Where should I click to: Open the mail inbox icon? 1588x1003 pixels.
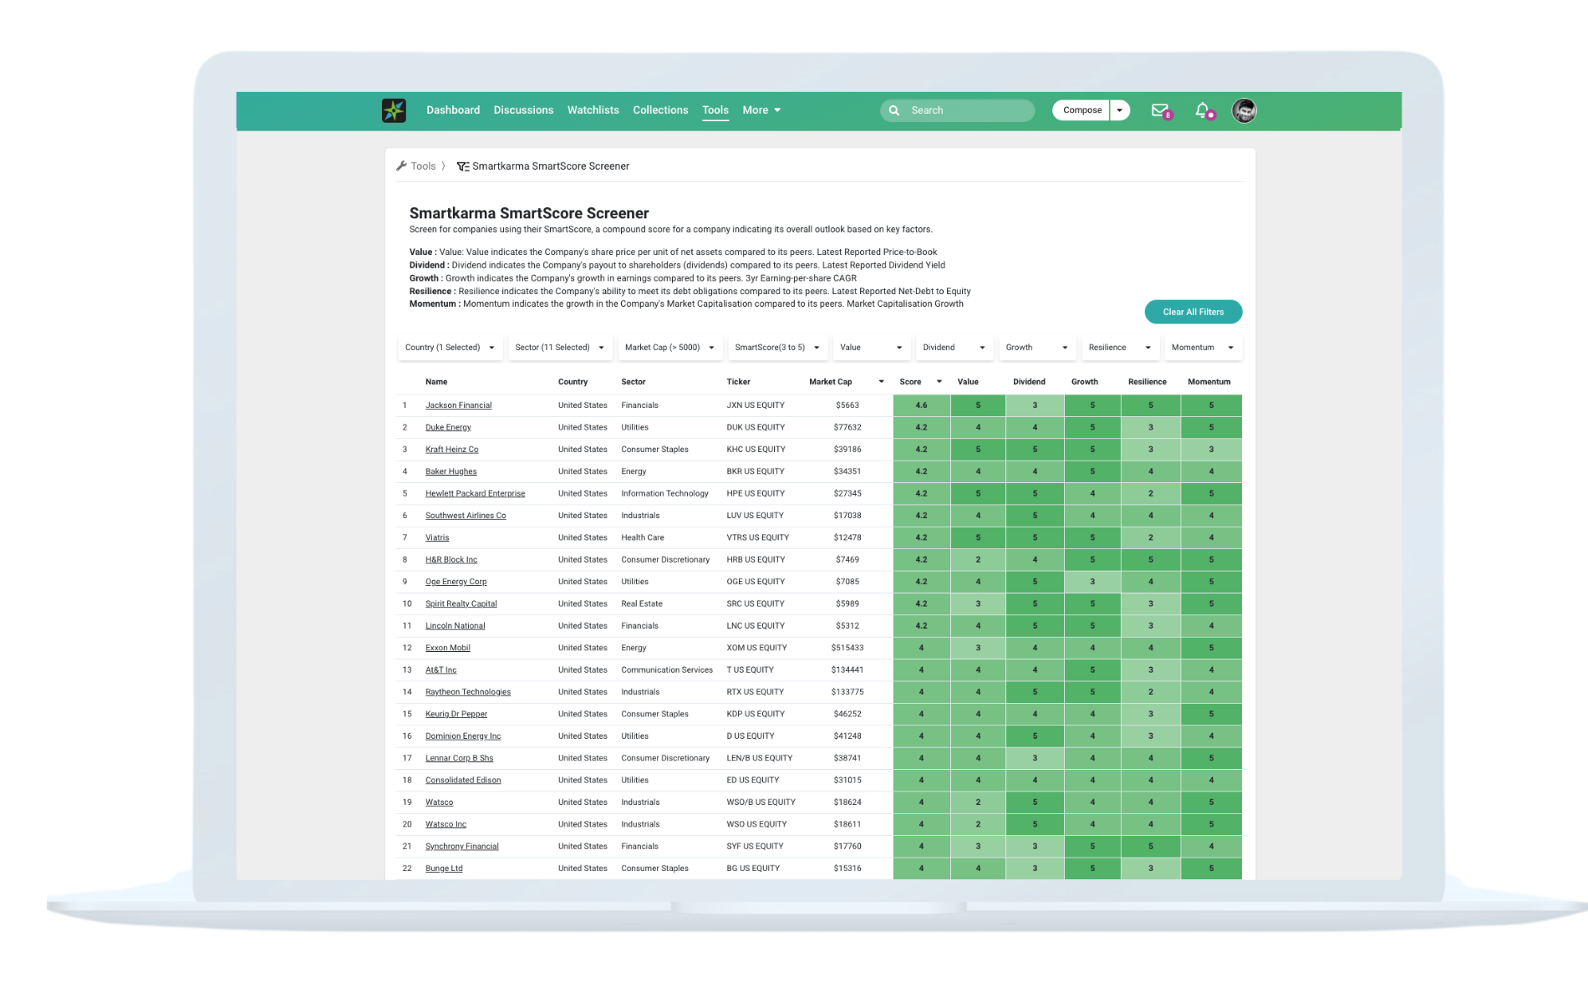point(1160,110)
